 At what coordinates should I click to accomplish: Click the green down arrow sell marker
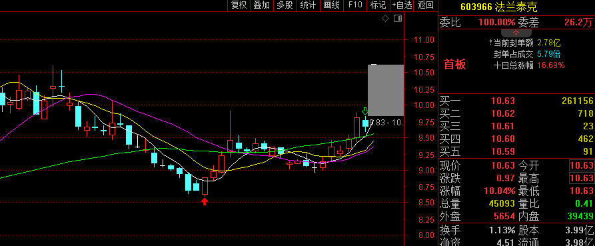[x=364, y=111]
